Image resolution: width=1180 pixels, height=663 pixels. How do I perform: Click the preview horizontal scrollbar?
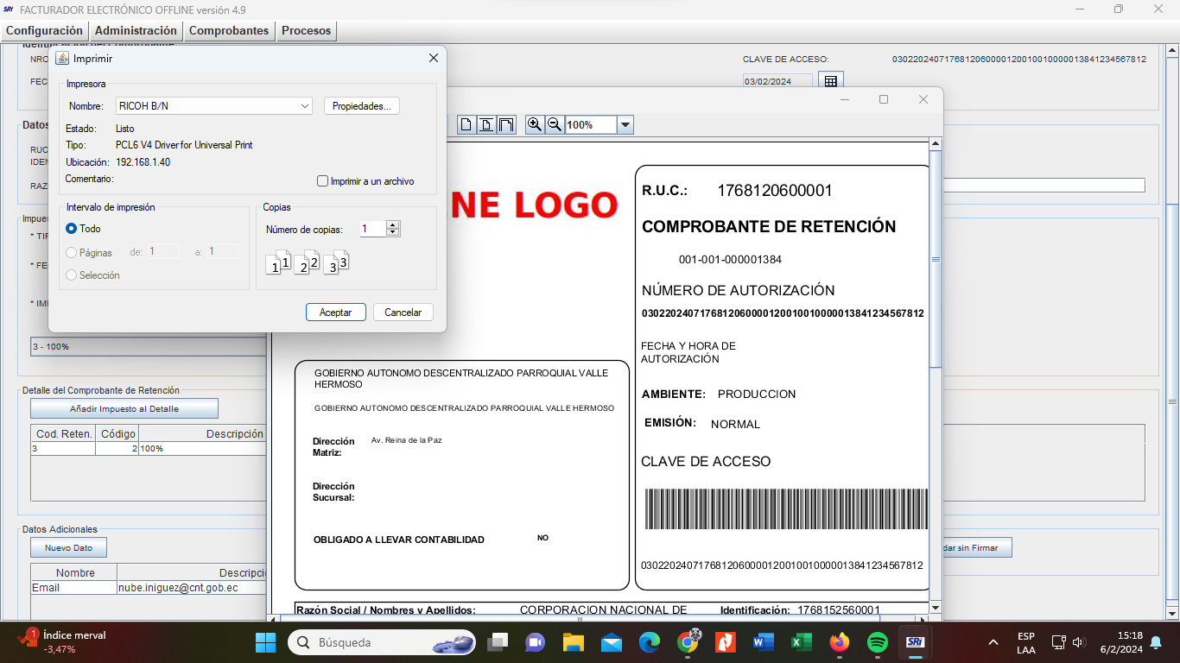[579, 618]
